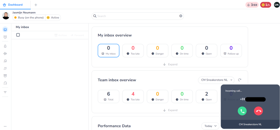
Task: Open the CM Sneakerstore NL dropdown
Action: click(x=216, y=80)
